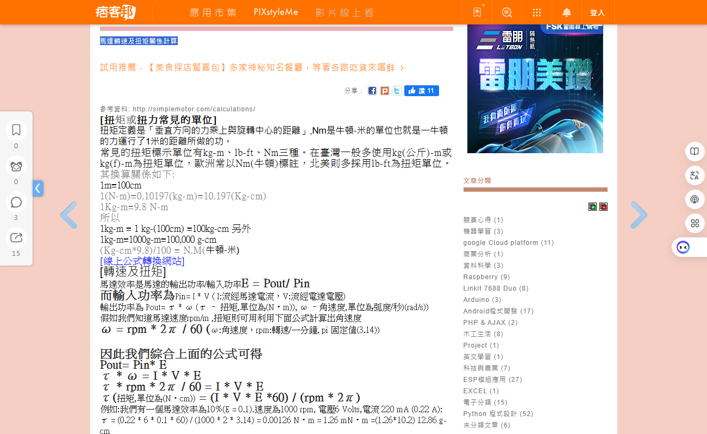Open the purple chatbot assistant icon

tap(683, 247)
